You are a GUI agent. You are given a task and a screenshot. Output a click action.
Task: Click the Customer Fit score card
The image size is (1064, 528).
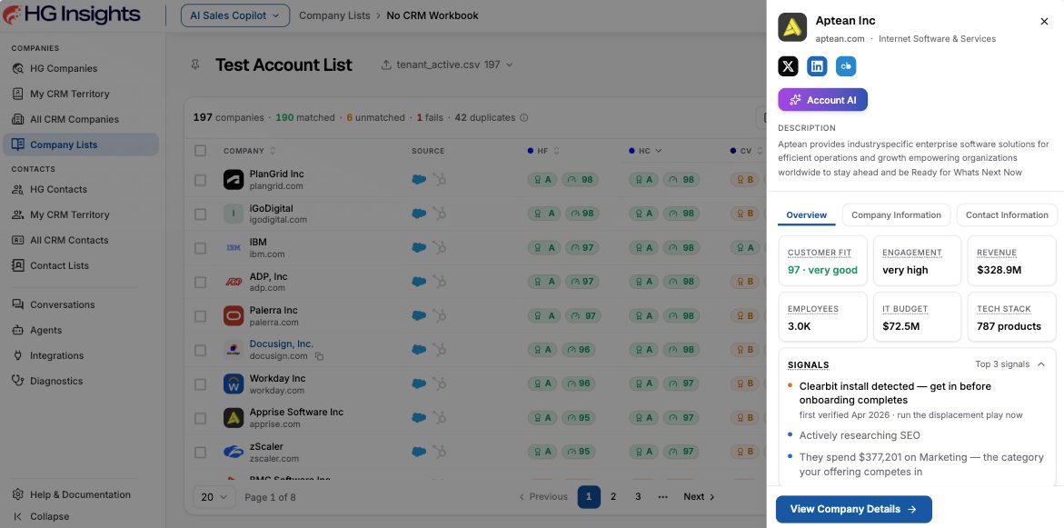tap(822, 261)
